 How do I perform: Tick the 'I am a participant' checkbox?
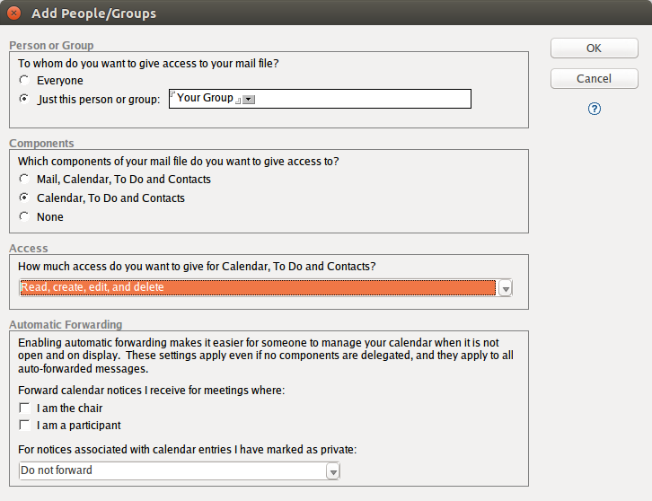tap(25, 426)
